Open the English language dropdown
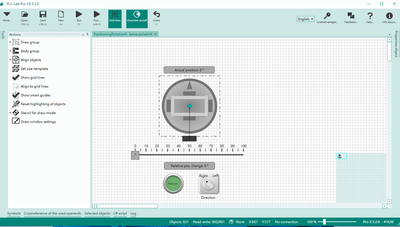 coord(306,19)
